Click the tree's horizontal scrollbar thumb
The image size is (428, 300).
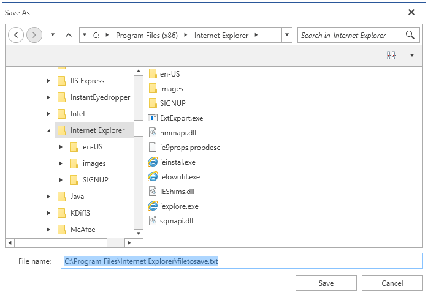click(61, 243)
